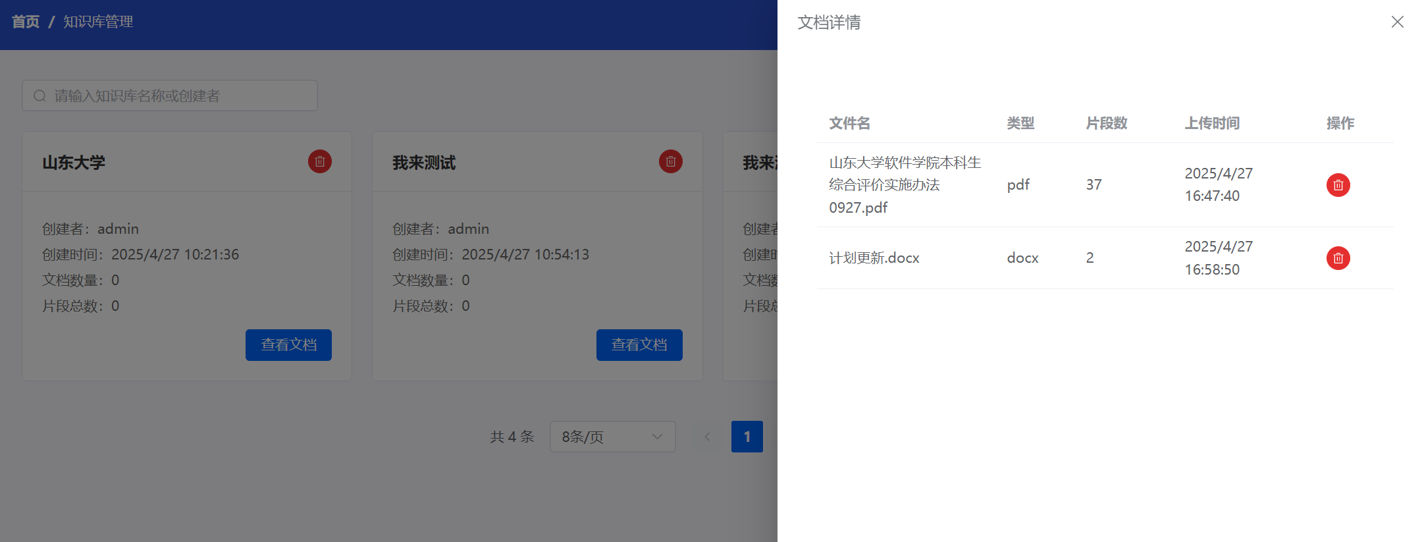Select page 1 in pagination

(x=747, y=437)
